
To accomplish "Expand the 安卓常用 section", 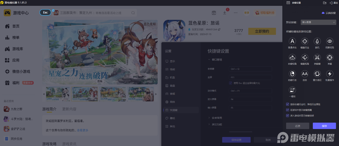I will [x=215, y=118].
